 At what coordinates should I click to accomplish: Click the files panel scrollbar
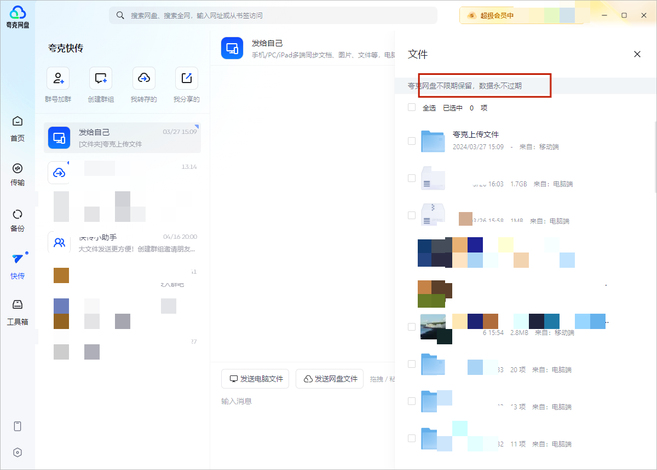coord(655,157)
